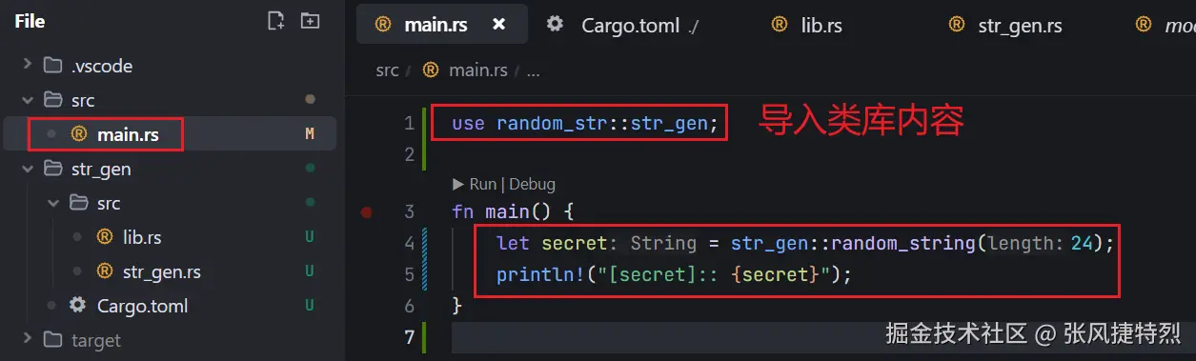This screenshot has width=1196, height=361.
Task: Collapse the str_gen folder chevron
Action: (x=27, y=169)
